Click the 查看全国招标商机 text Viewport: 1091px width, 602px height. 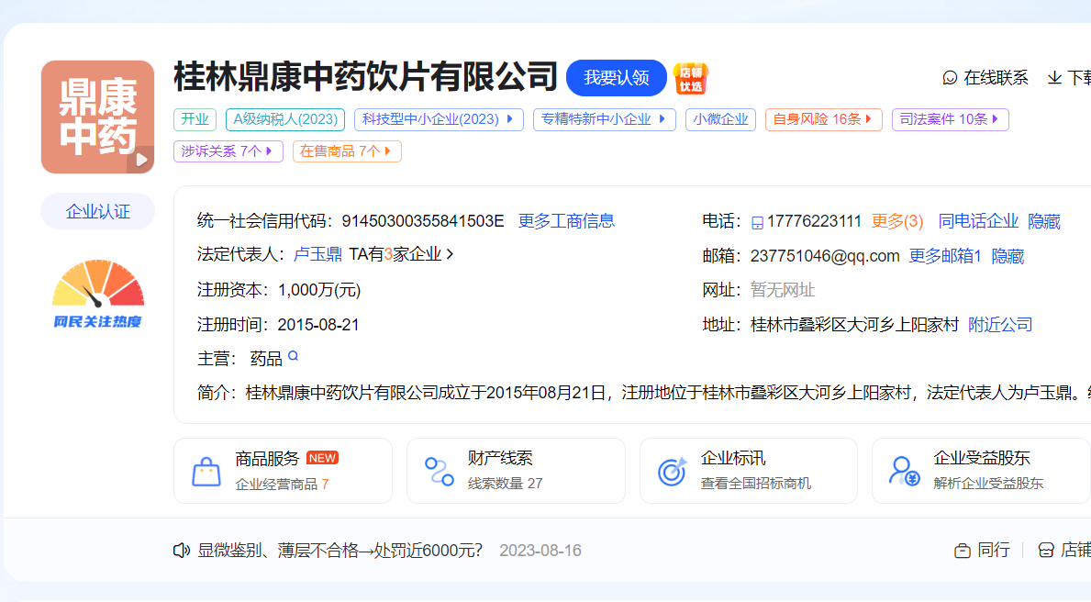click(x=756, y=484)
